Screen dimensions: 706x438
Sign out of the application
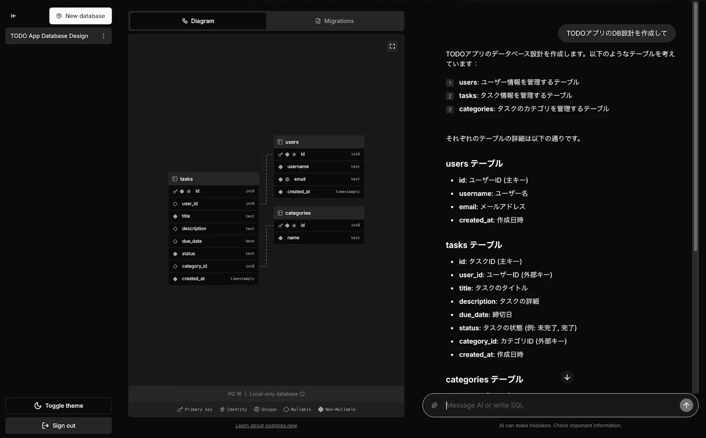click(58, 425)
